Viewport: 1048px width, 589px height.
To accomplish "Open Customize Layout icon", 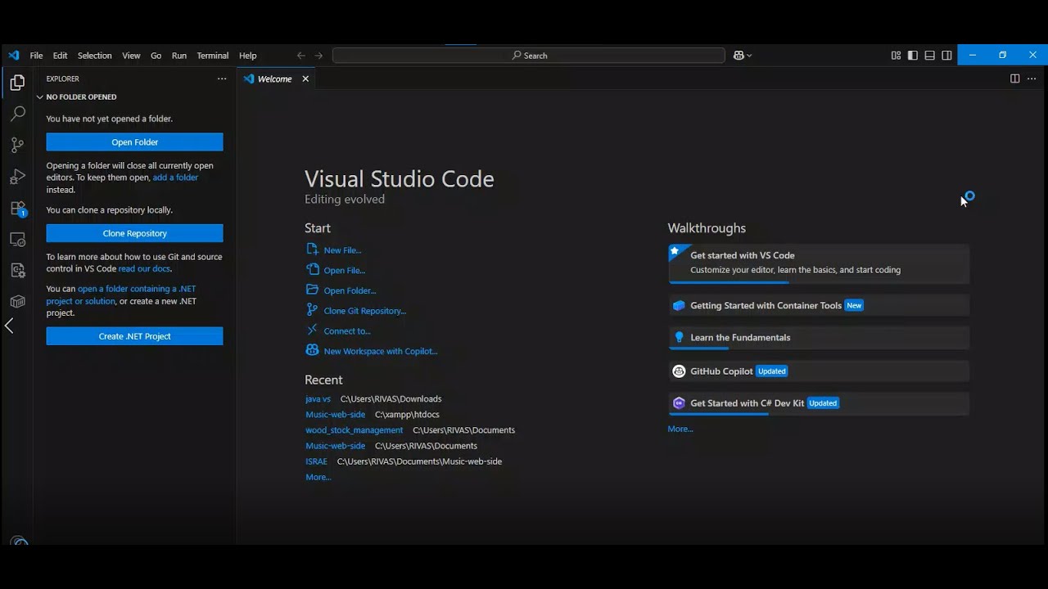I will (896, 56).
